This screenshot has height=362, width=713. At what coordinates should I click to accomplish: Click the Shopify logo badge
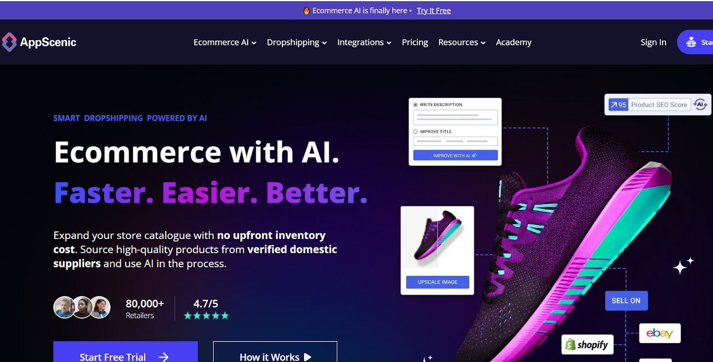[587, 345]
